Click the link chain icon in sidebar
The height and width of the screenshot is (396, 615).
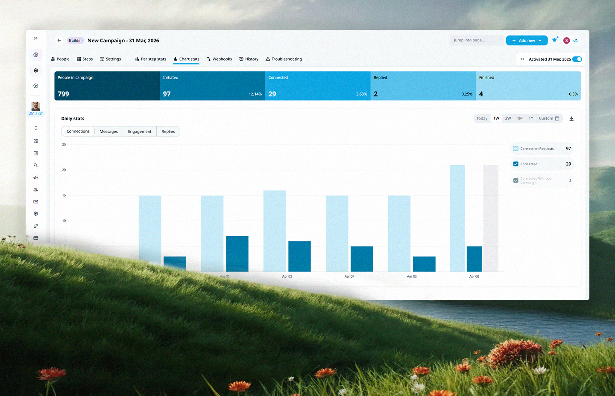[36, 226]
